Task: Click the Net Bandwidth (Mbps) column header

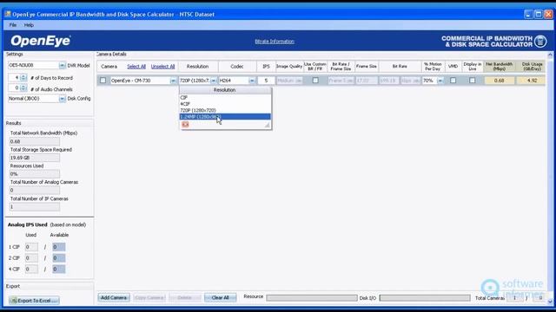Action: pyautogui.click(x=499, y=67)
